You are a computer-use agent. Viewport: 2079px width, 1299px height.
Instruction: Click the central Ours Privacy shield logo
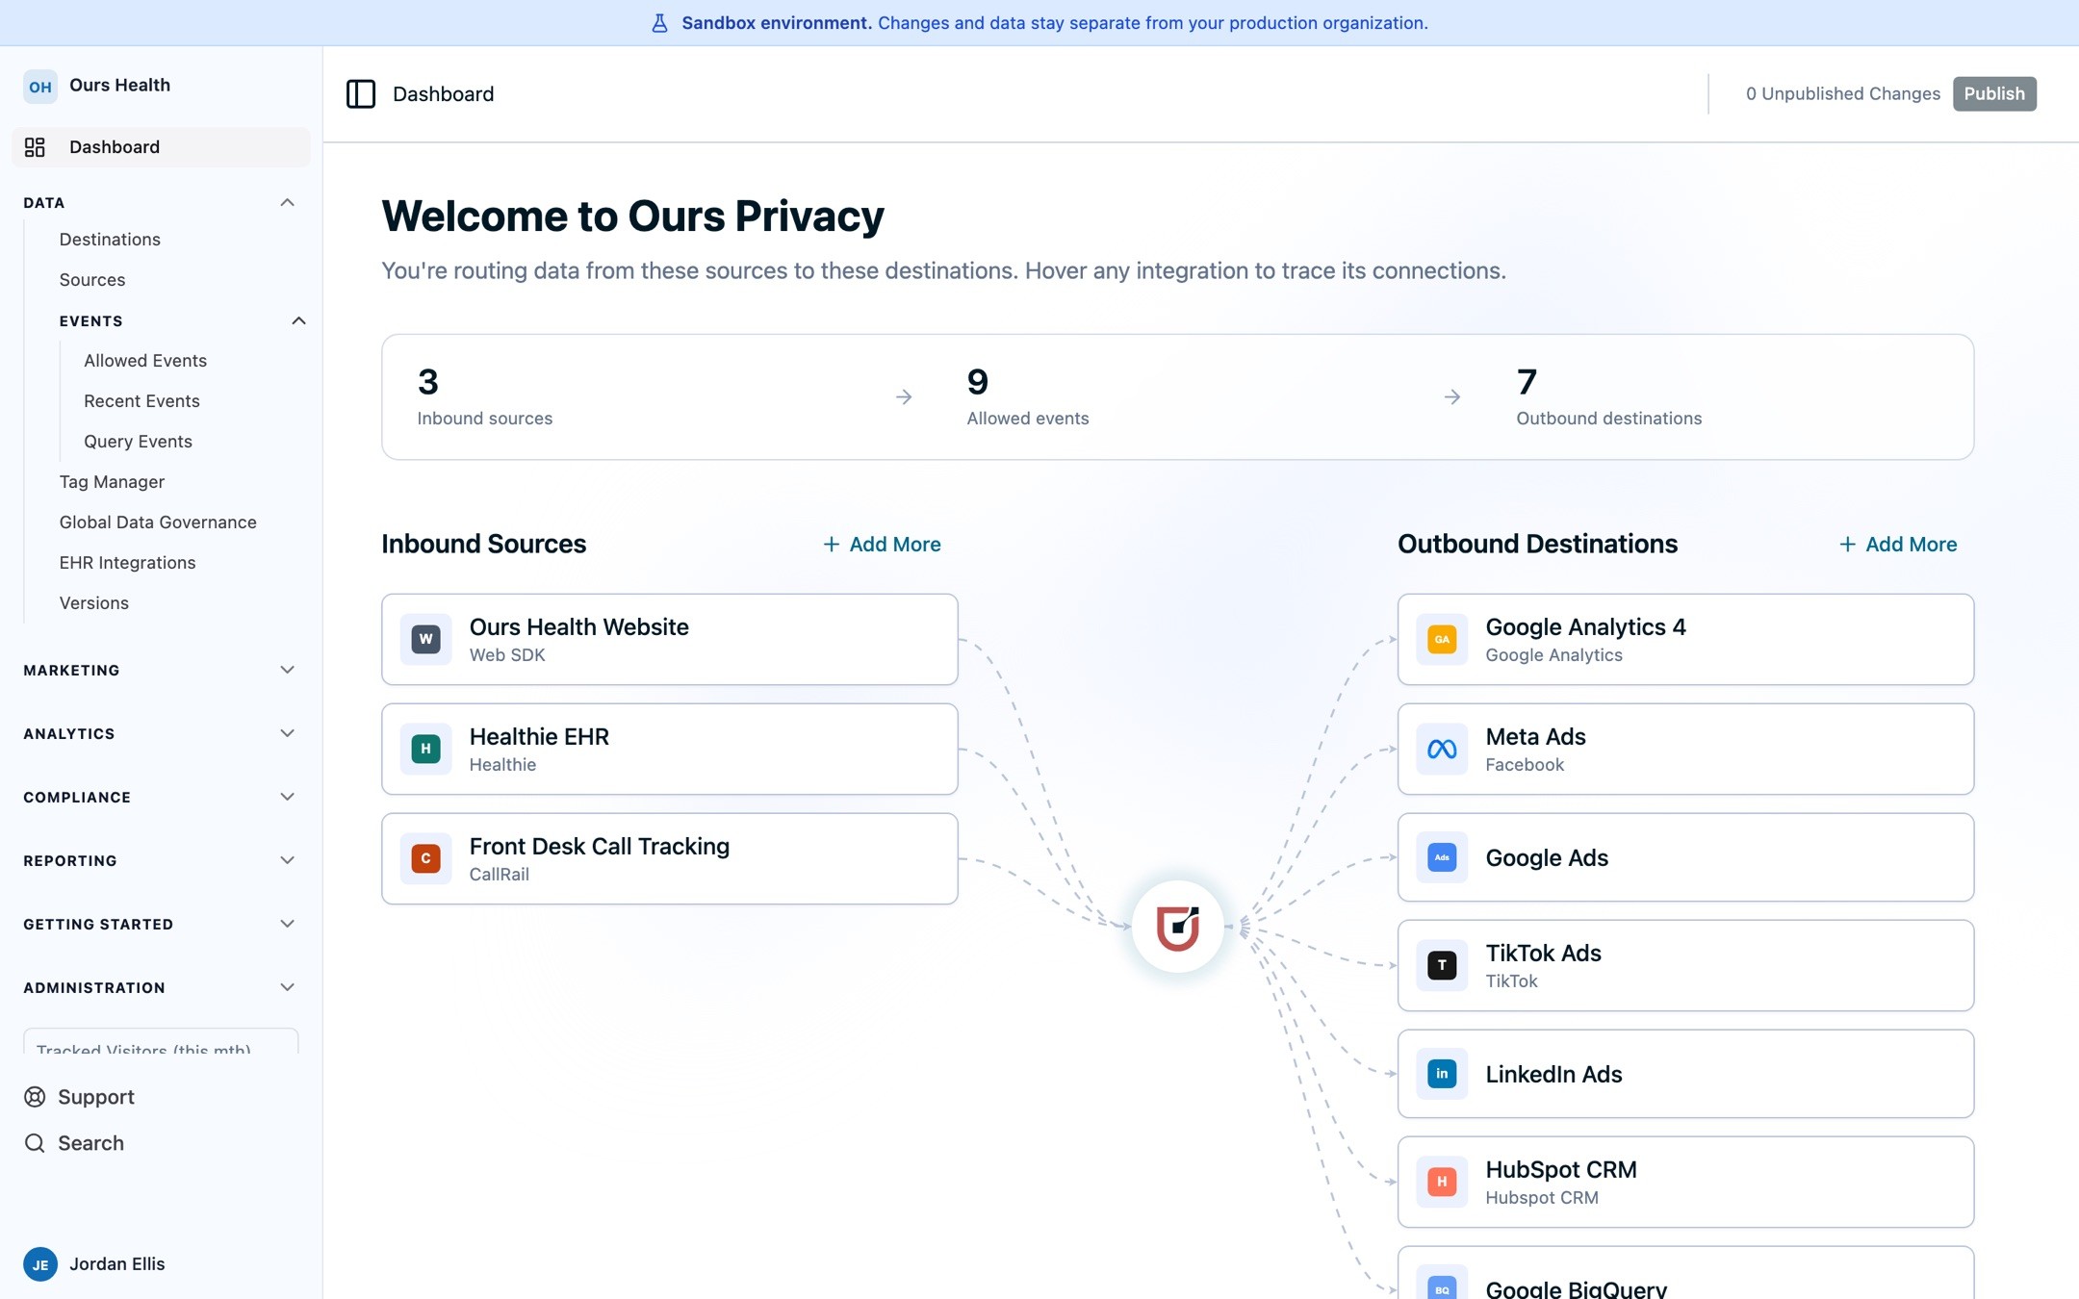click(1177, 928)
